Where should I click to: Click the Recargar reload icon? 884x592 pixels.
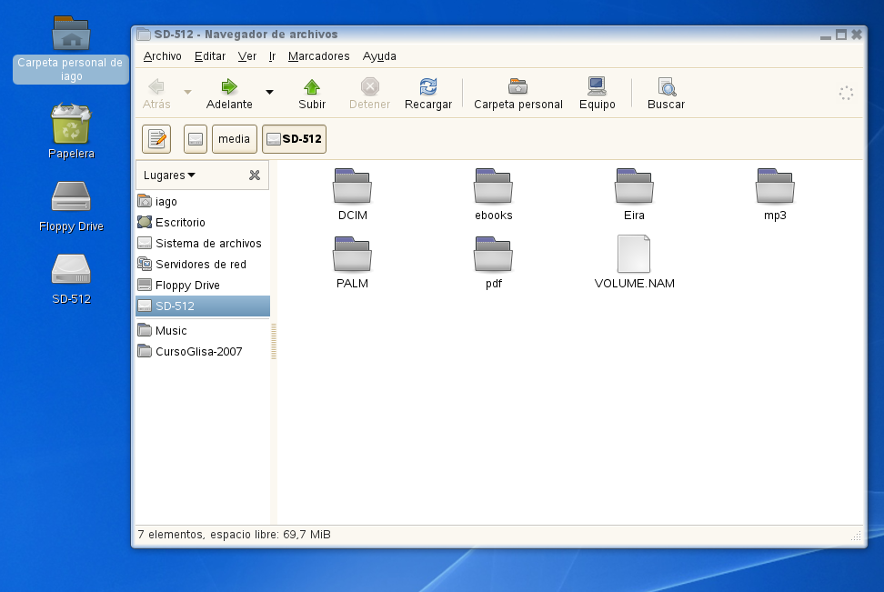(427, 87)
